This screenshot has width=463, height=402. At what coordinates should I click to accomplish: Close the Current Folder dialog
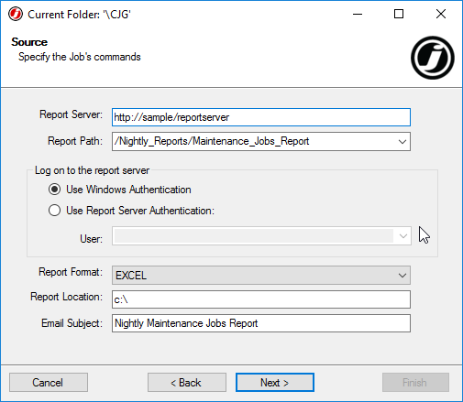coord(441,14)
